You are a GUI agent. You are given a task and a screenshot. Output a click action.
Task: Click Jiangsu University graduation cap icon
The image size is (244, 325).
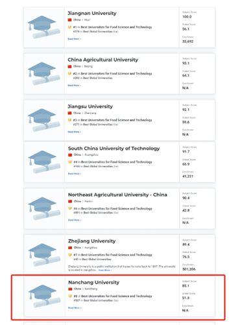pyautogui.click(x=43, y=120)
